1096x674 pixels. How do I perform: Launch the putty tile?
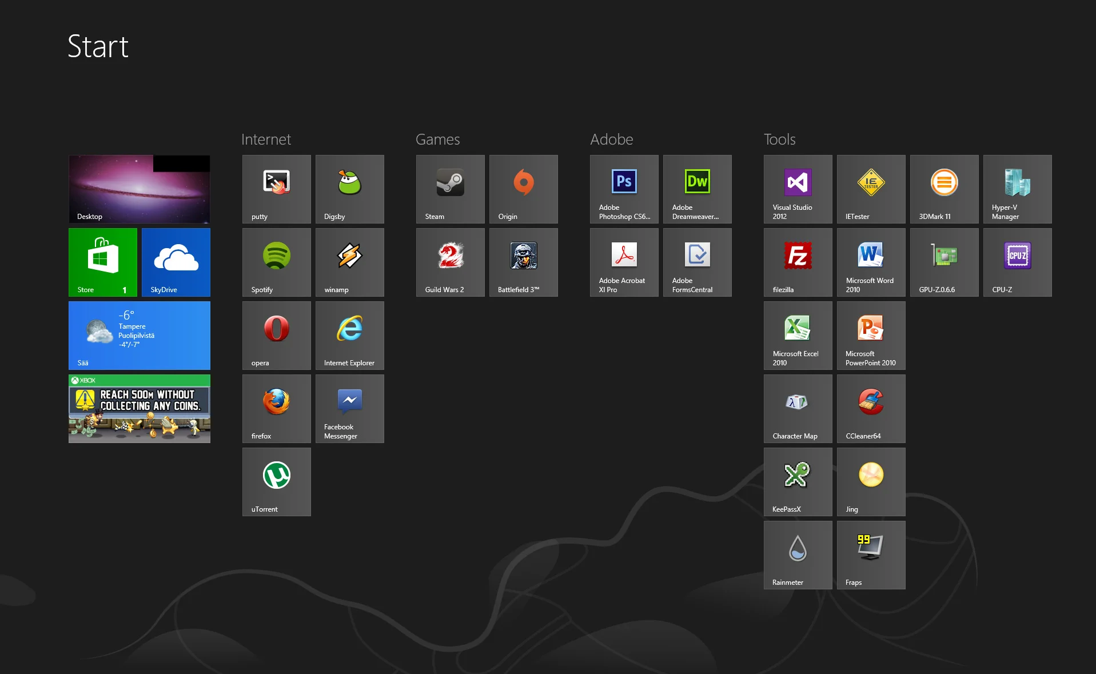tap(276, 189)
